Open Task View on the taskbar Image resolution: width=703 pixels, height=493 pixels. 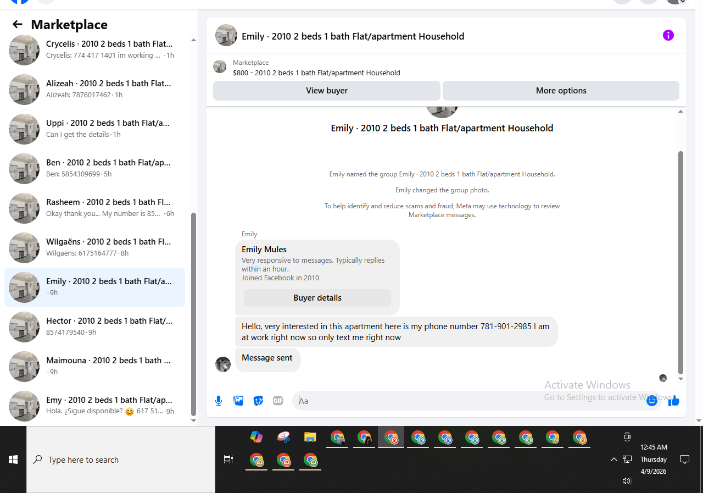228,459
